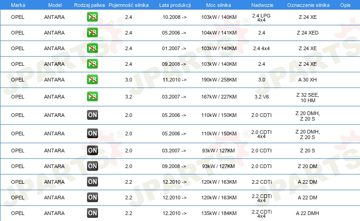The image size is (360, 221).
Task: Click the Nadwozie column header
Action: 262,5
